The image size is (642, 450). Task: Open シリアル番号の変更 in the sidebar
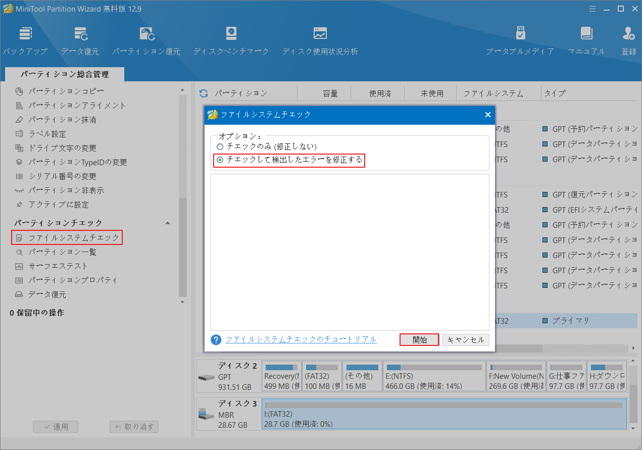[x=56, y=176]
